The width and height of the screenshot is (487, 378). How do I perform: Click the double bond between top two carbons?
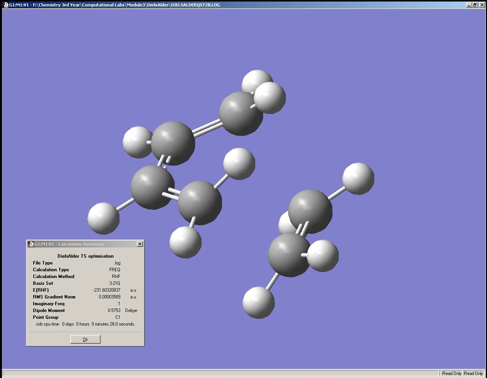(x=207, y=128)
